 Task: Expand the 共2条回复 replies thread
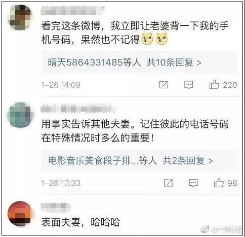187,161
